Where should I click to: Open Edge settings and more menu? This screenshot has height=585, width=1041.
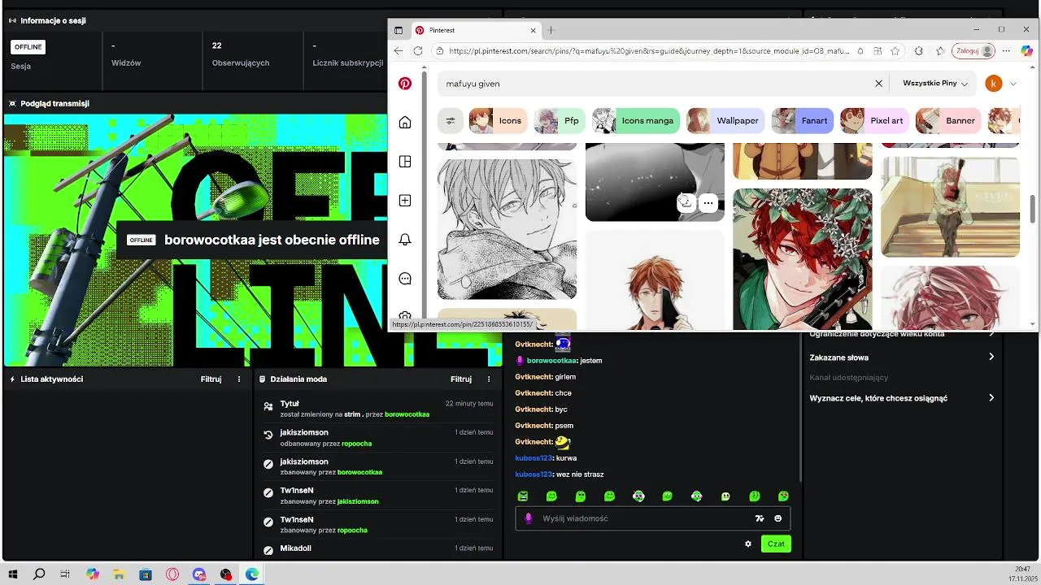(x=1006, y=50)
